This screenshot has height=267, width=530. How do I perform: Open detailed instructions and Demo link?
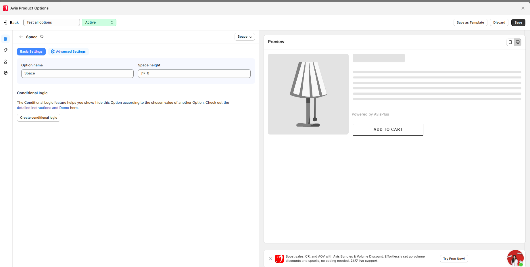click(43, 108)
